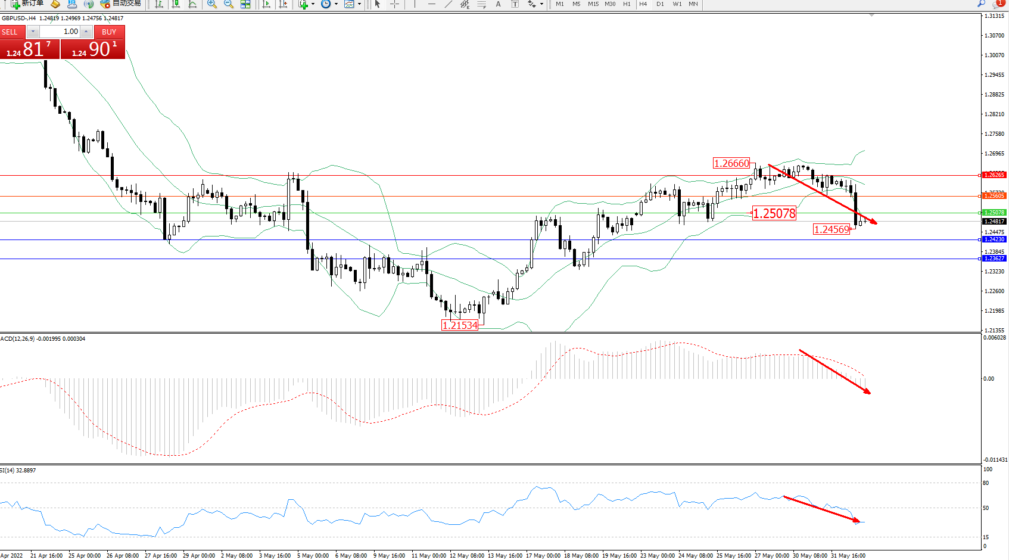Open the tile windows grid icon
The height and width of the screenshot is (560, 1009).
[245, 4]
